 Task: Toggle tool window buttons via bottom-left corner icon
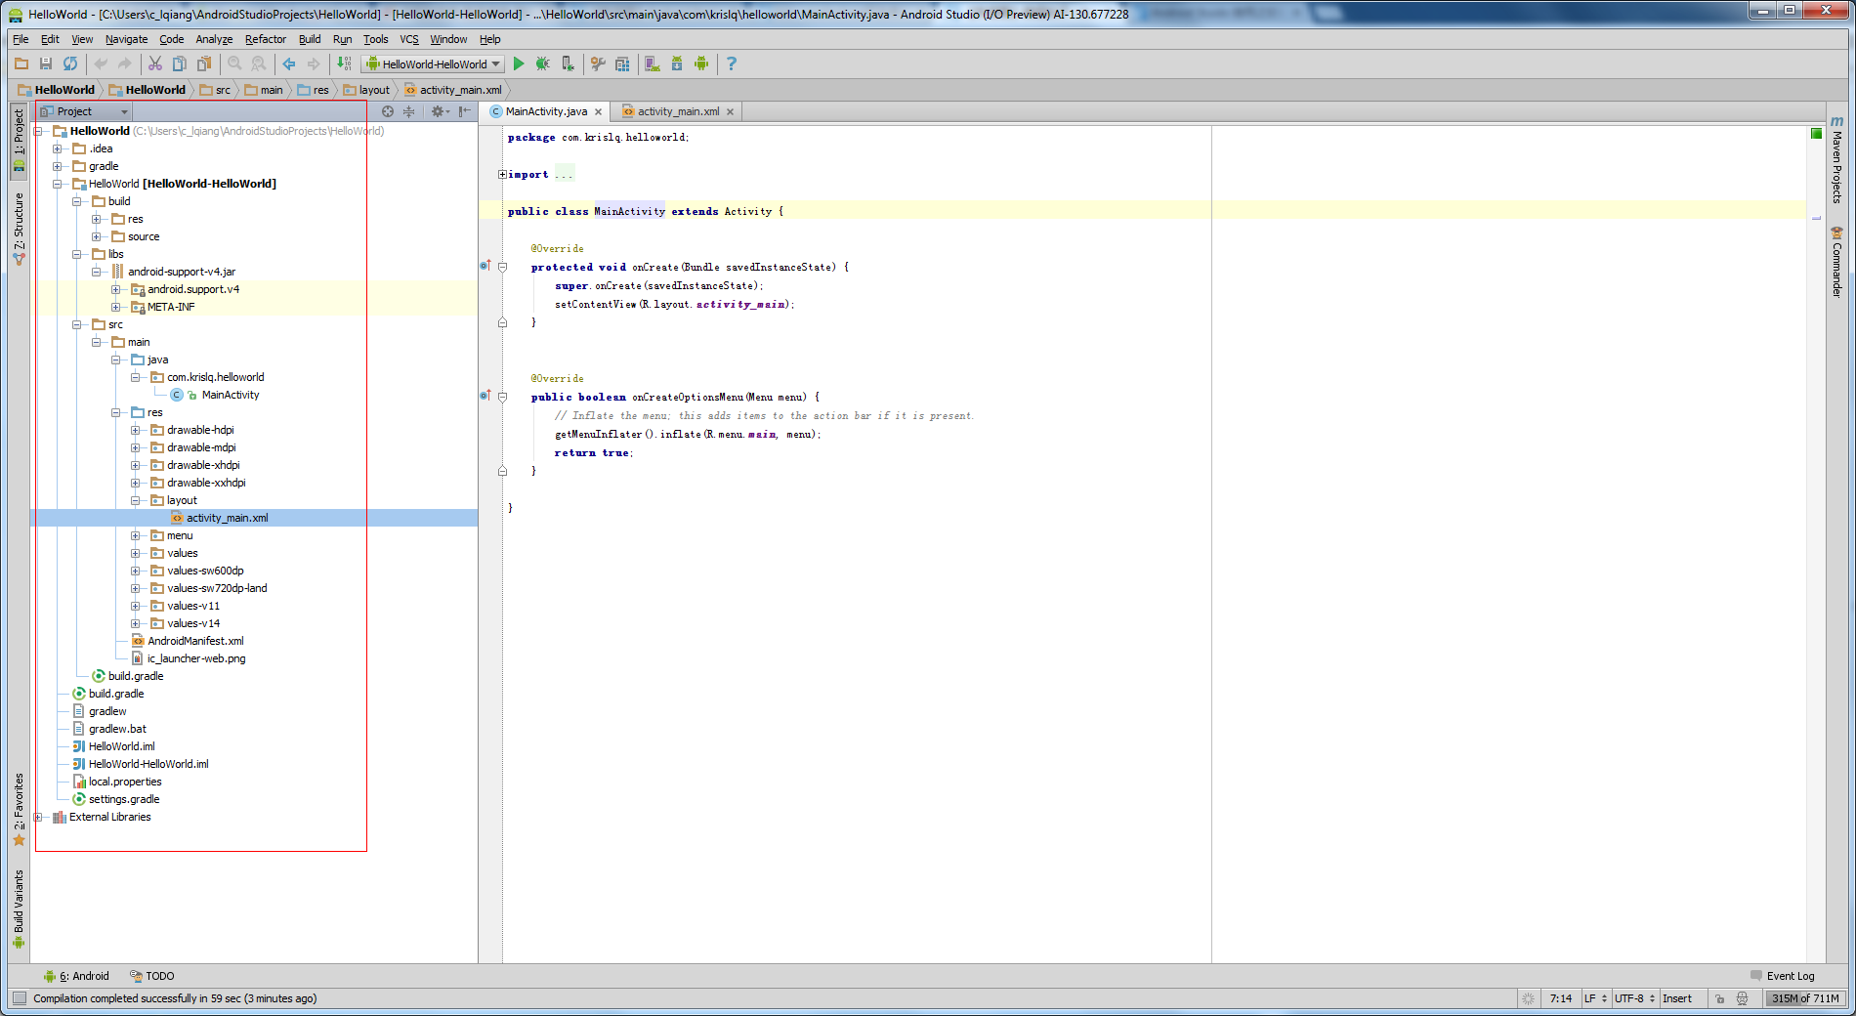(19, 998)
